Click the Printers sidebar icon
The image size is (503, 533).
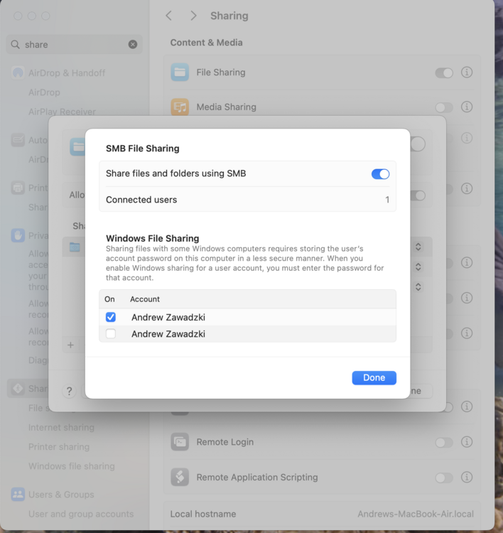18,188
